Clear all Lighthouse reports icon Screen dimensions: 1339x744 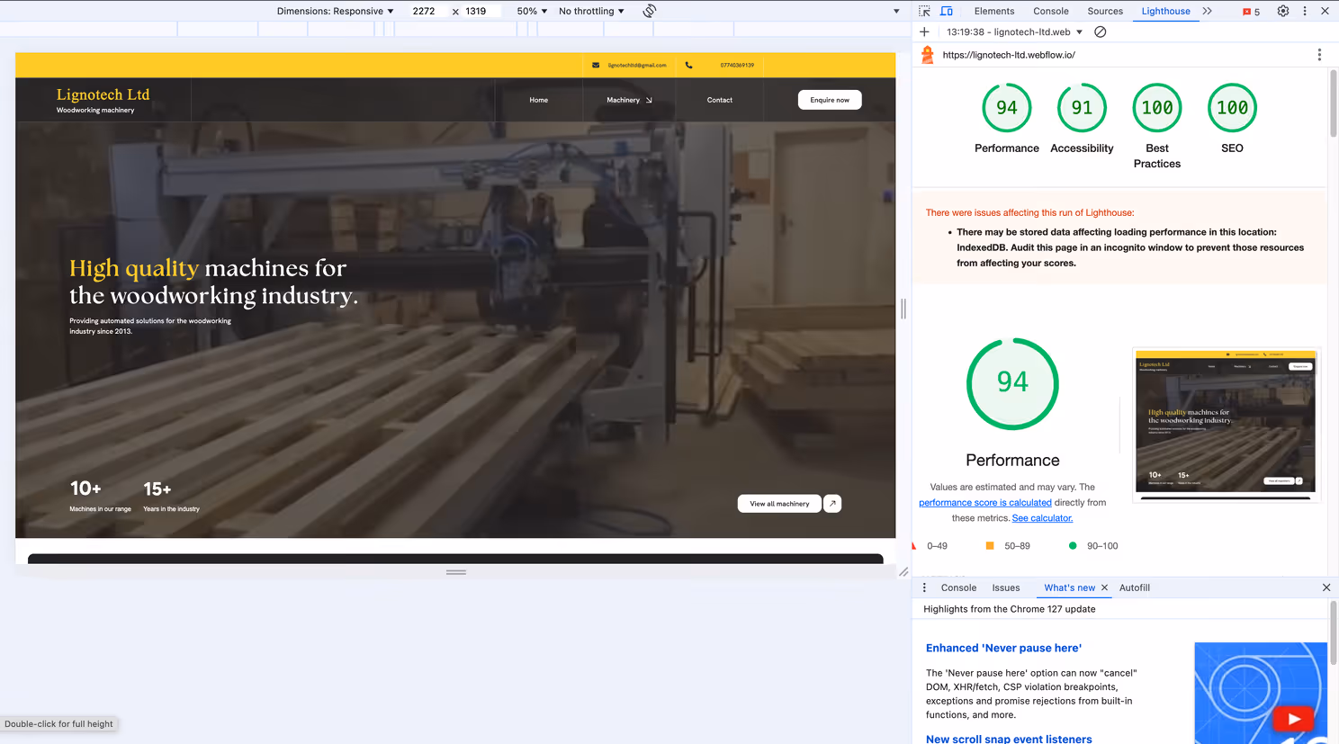(1100, 31)
